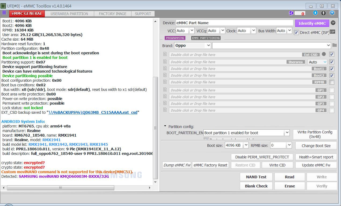Click the Read button
This screenshot has width=341, height=206.
pos(290,177)
